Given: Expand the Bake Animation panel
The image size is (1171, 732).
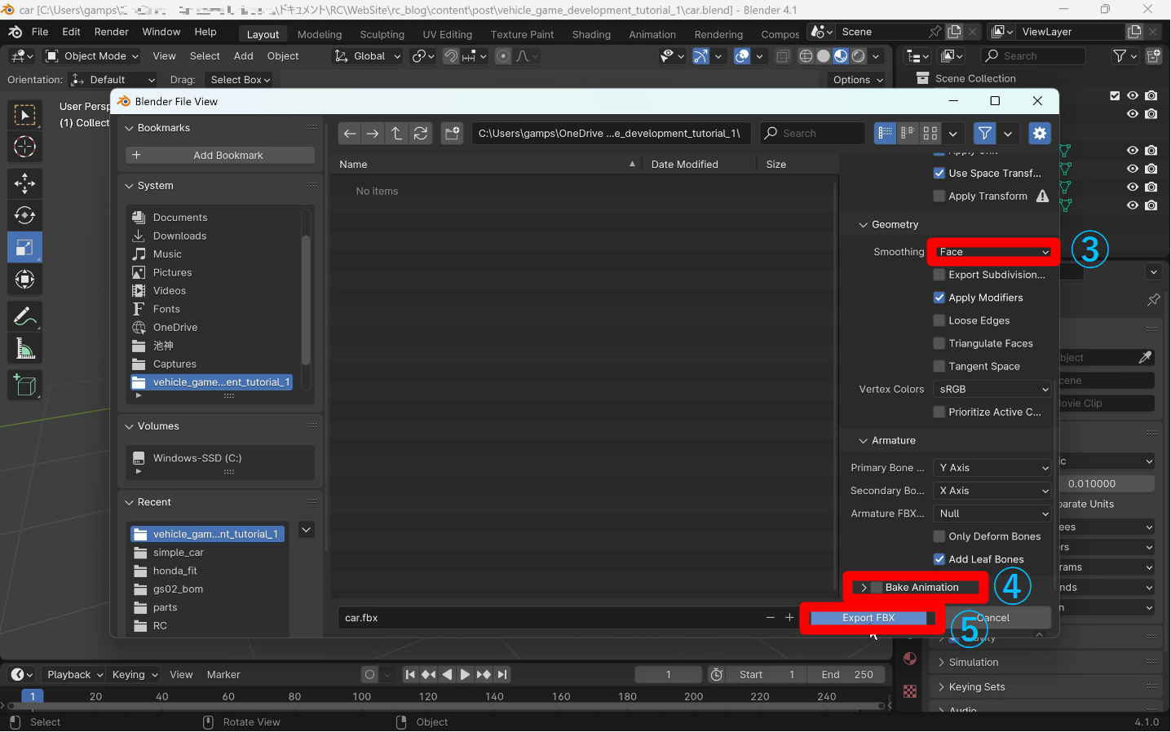Looking at the screenshot, I should (864, 588).
